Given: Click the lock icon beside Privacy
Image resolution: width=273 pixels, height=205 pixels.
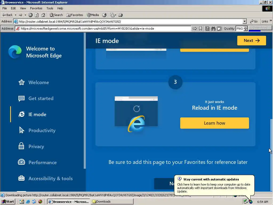Looking at the screenshot, I should (x=21, y=146).
